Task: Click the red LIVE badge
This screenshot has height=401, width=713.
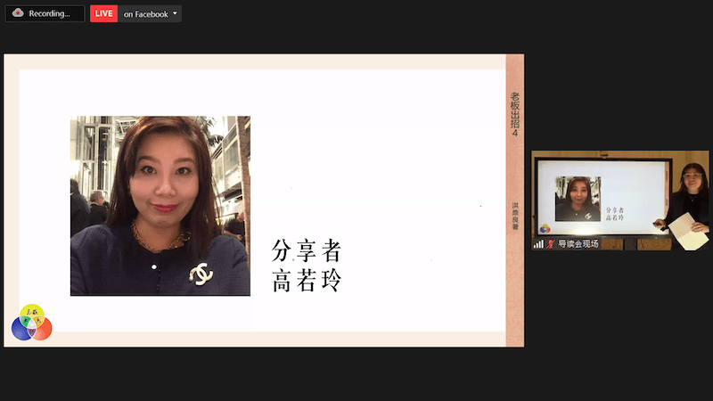Action: pos(104,14)
